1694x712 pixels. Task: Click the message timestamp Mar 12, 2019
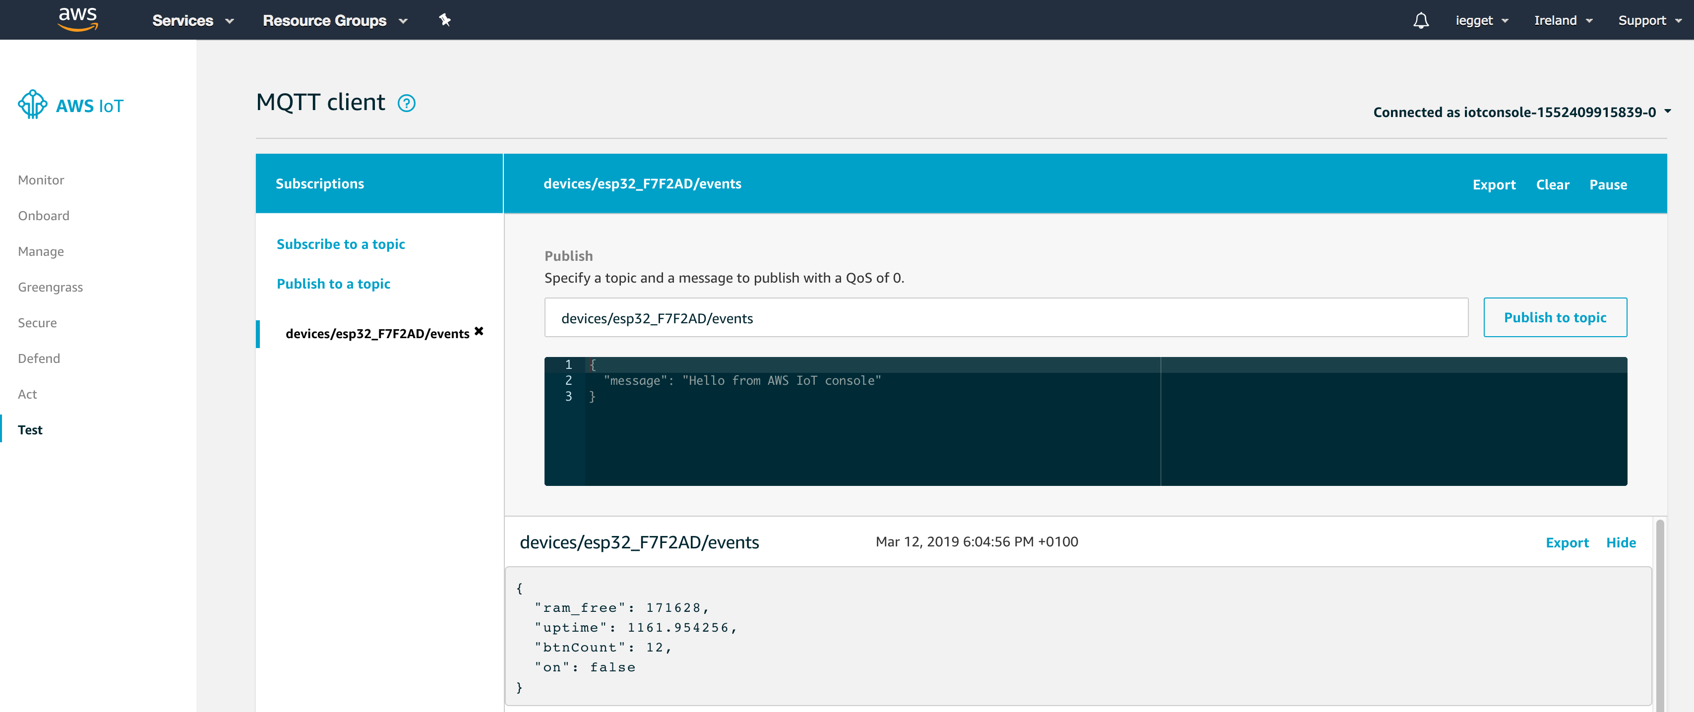[x=976, y=541]
